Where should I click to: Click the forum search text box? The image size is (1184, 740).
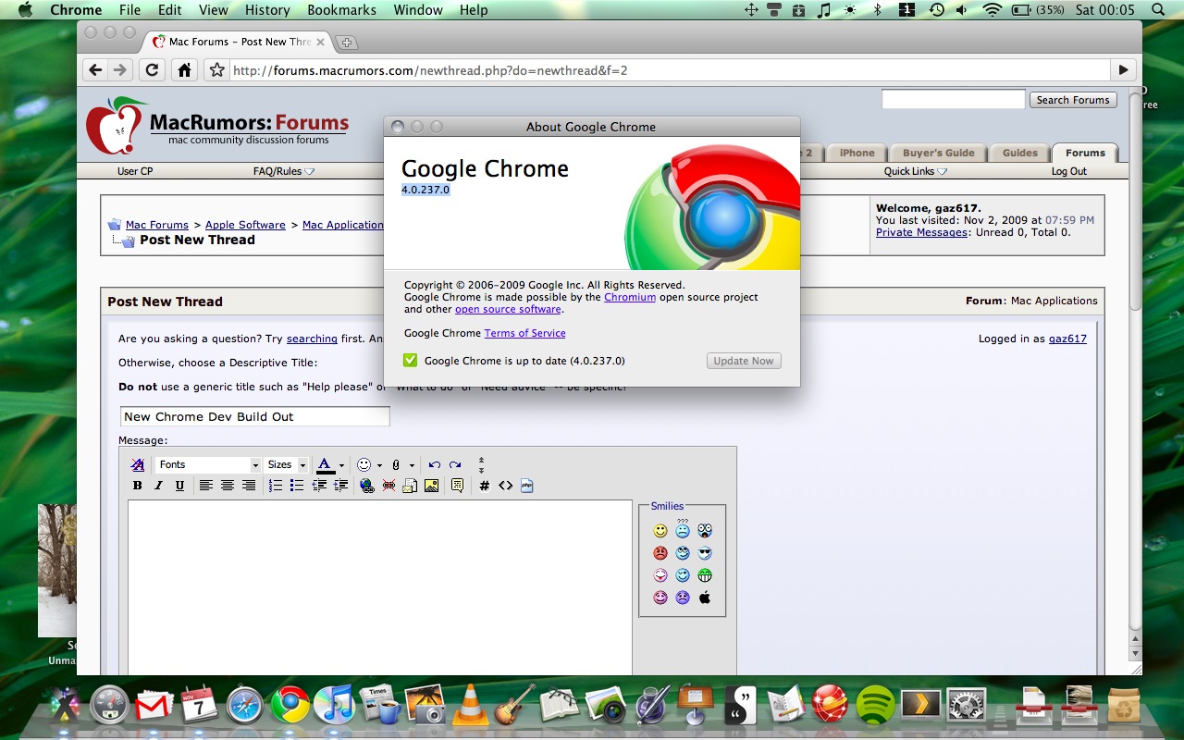(x=953, y=99)
